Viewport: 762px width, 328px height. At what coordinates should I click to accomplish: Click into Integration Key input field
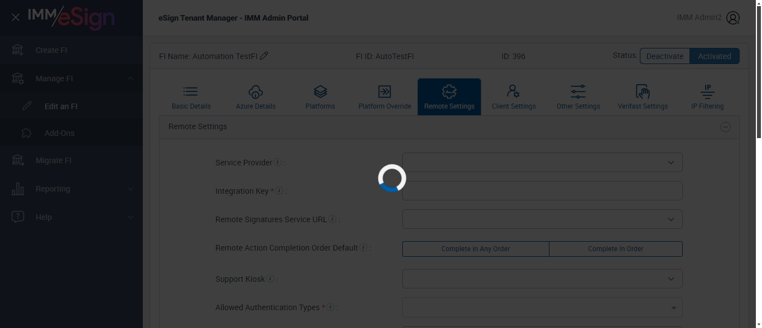click(x=542, y=191)
